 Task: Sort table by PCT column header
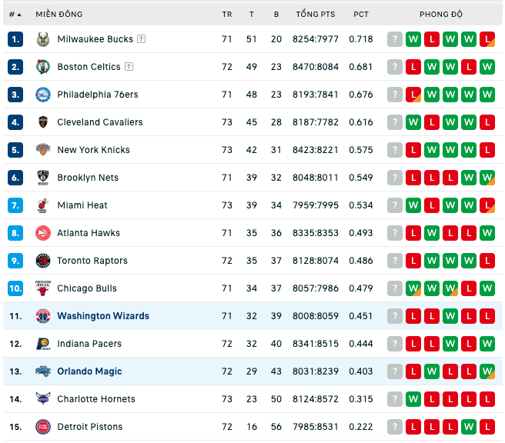361,15
